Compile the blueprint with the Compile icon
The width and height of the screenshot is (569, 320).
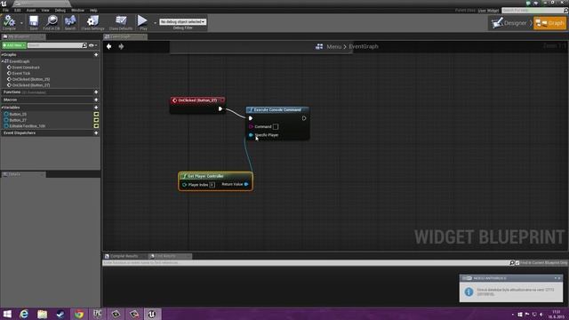(x=9, y=21)
